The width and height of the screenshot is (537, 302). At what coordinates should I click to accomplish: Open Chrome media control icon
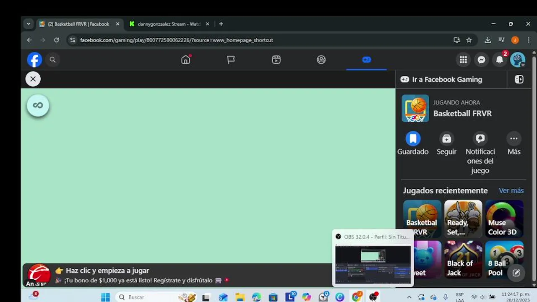(x=501, y=40)
